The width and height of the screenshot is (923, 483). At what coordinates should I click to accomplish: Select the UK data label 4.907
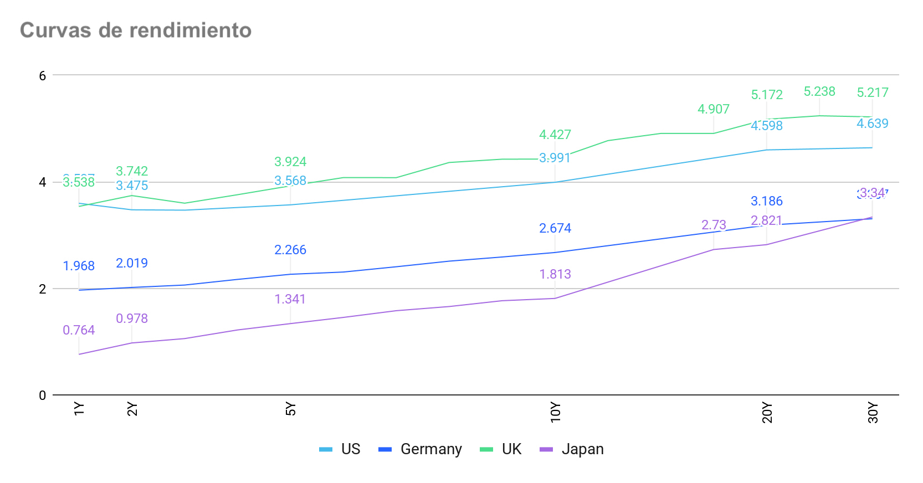click(714, 109)
